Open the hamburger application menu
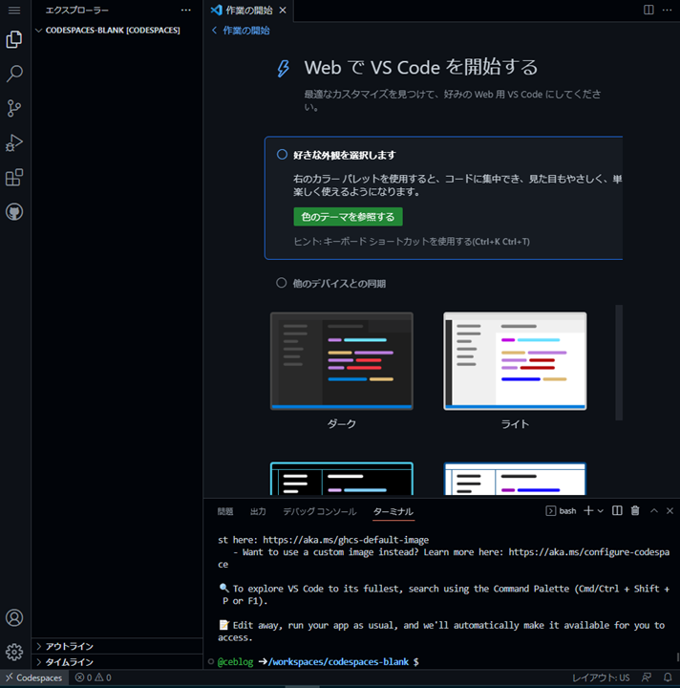The height and width of the screenshot is (688, 680). [14, 11]
